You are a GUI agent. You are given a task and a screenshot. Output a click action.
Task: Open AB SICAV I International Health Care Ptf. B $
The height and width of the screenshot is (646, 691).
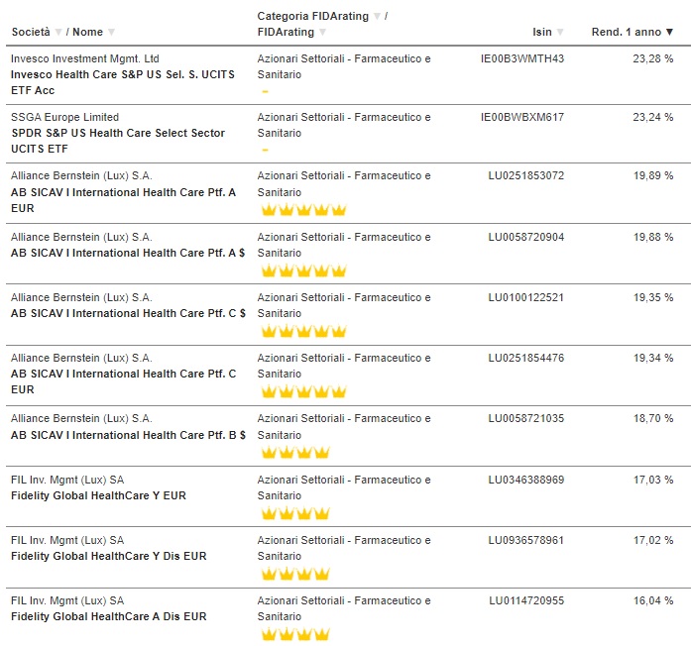(x=128, y=435)
